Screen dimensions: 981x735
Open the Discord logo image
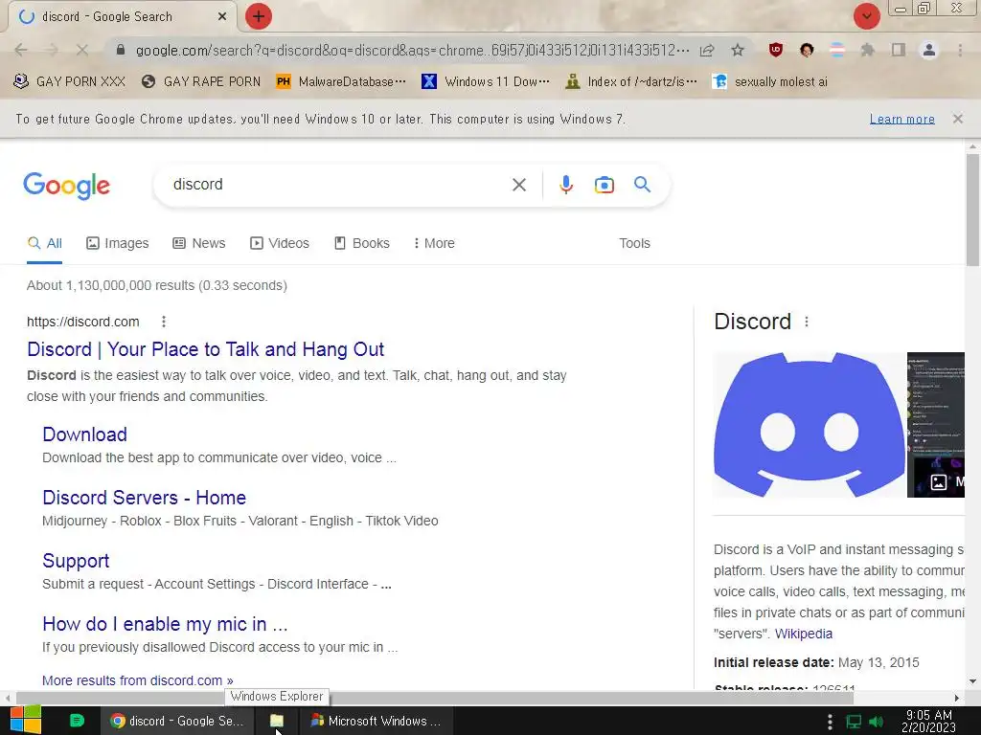(809, 425)
